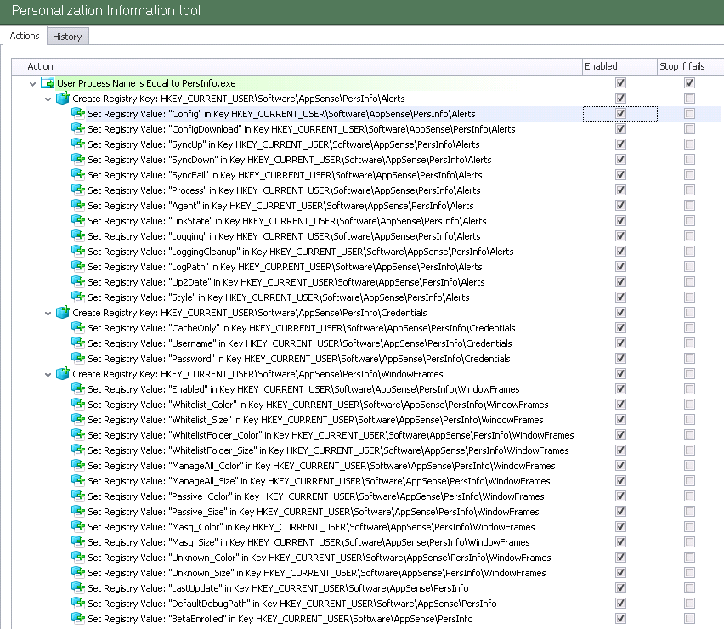This screenshot has height=629, width=724.
Task: Click the registry value icon for "Masq_Size"
Action: click(x=78, y=541)
